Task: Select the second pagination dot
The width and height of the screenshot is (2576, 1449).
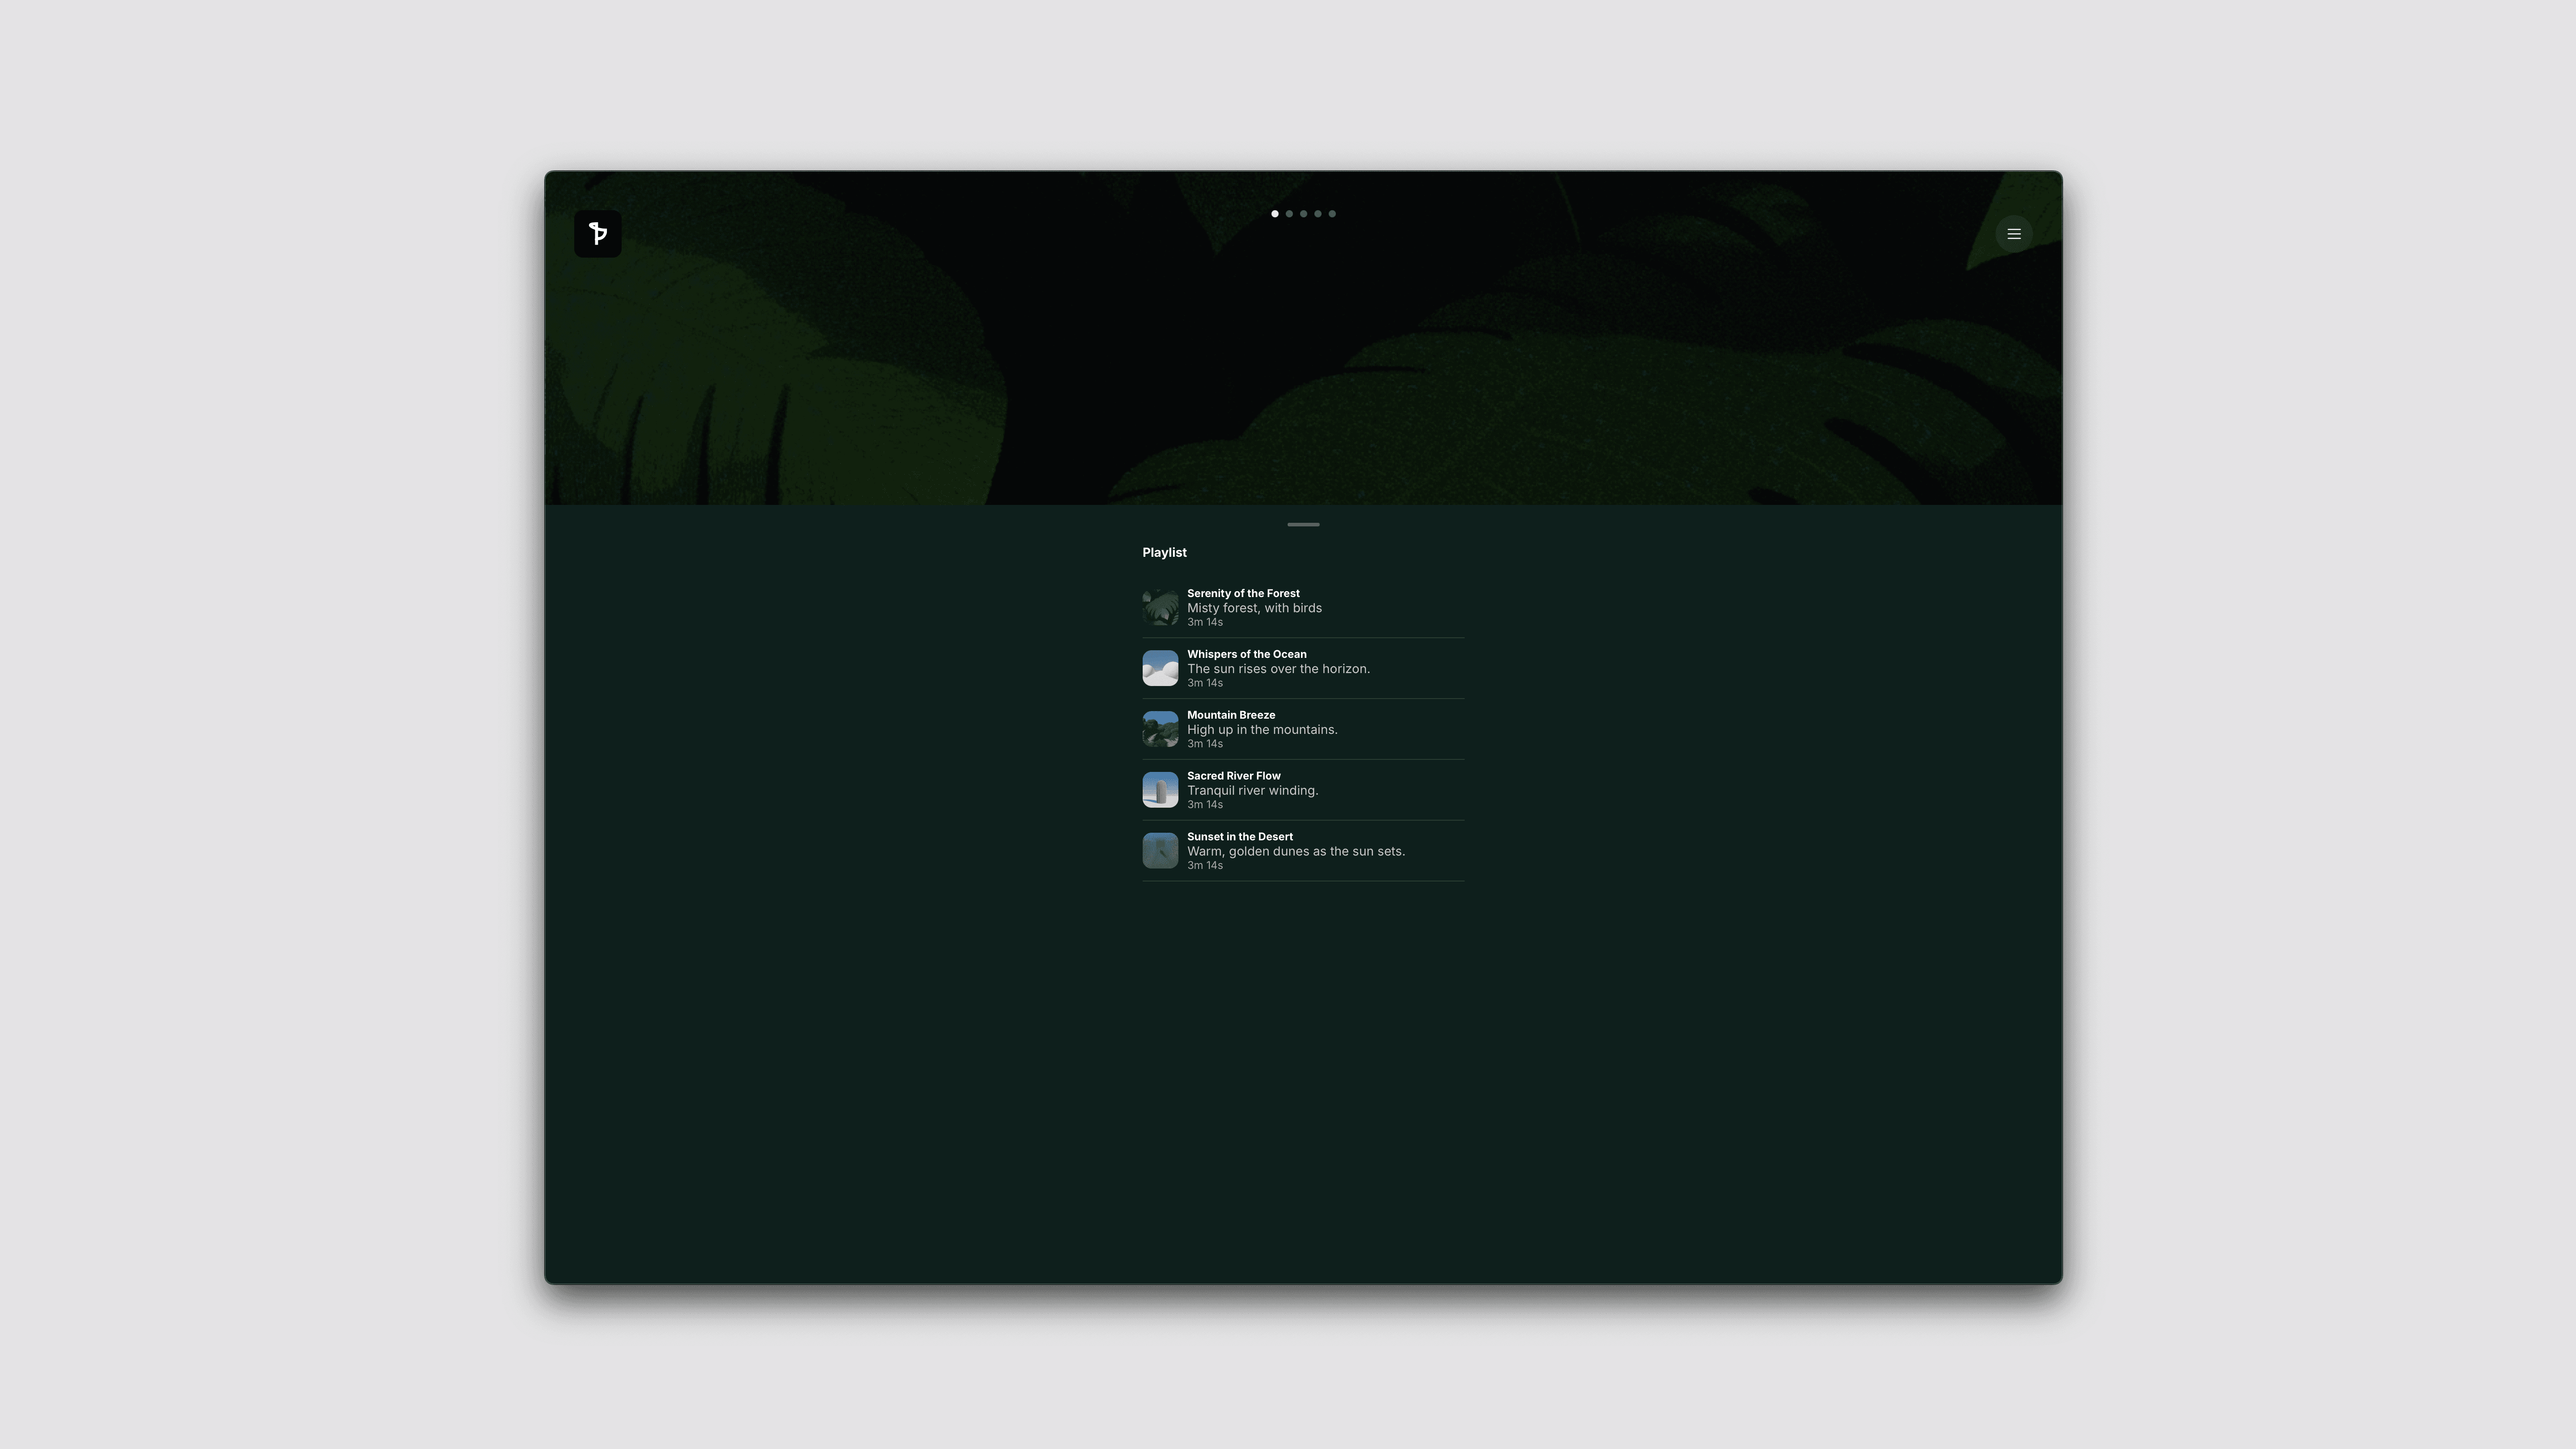Action: [x=1289, y=214]
